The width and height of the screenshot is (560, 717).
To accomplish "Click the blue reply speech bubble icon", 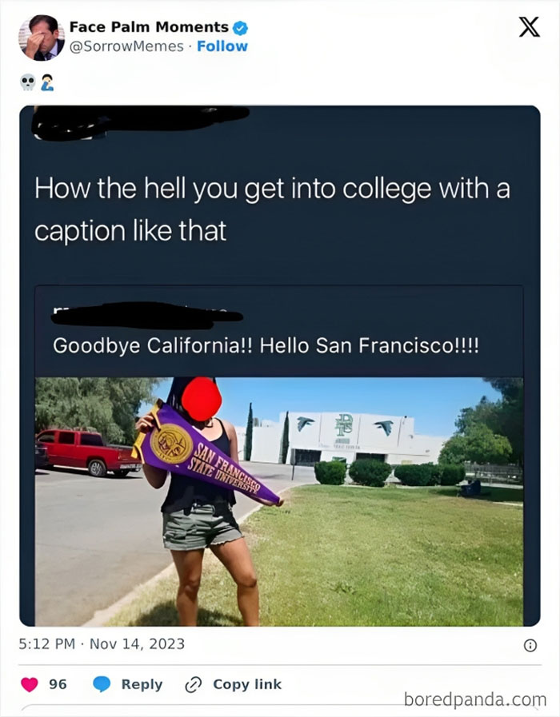I will pyautogui.click(x=102, y=684).
